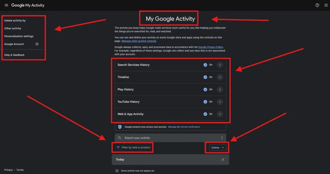330x174 pixels.
Task: Click the YouTube History row label
Action: [x=128, y=102]
